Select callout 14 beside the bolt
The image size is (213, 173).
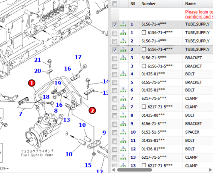coord(106,81)
